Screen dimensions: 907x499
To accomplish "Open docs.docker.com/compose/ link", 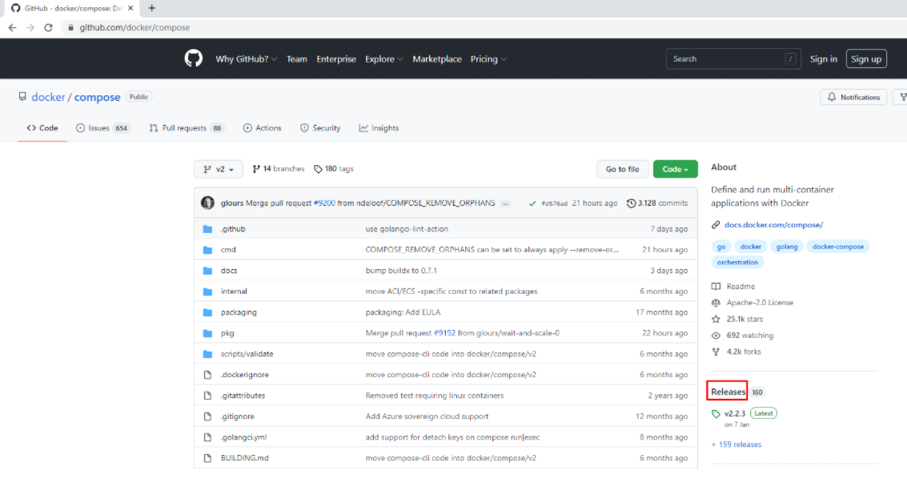I will tap(773, 224).
